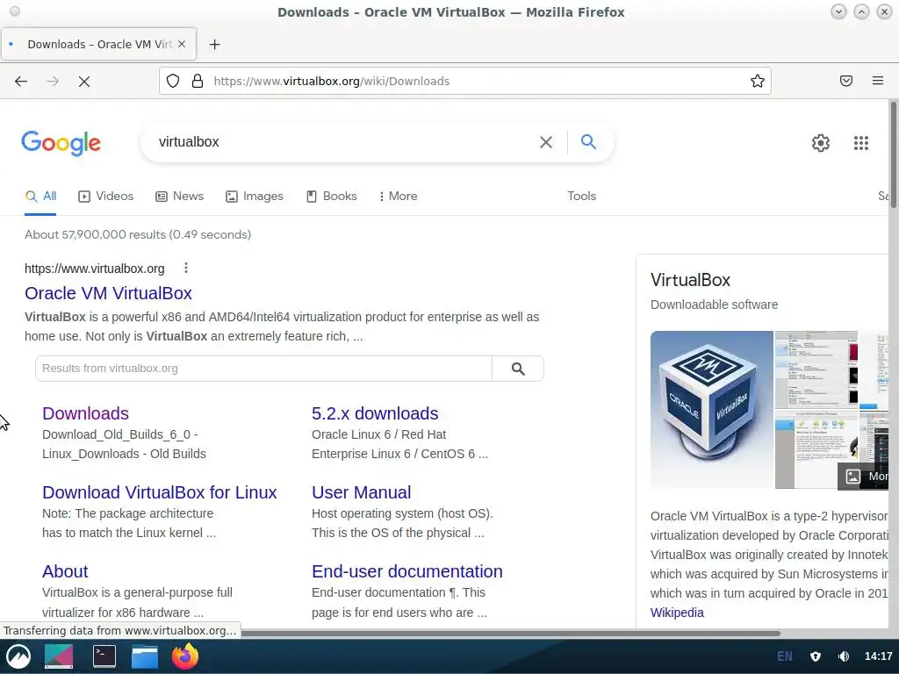Open User Manual link

361,492
